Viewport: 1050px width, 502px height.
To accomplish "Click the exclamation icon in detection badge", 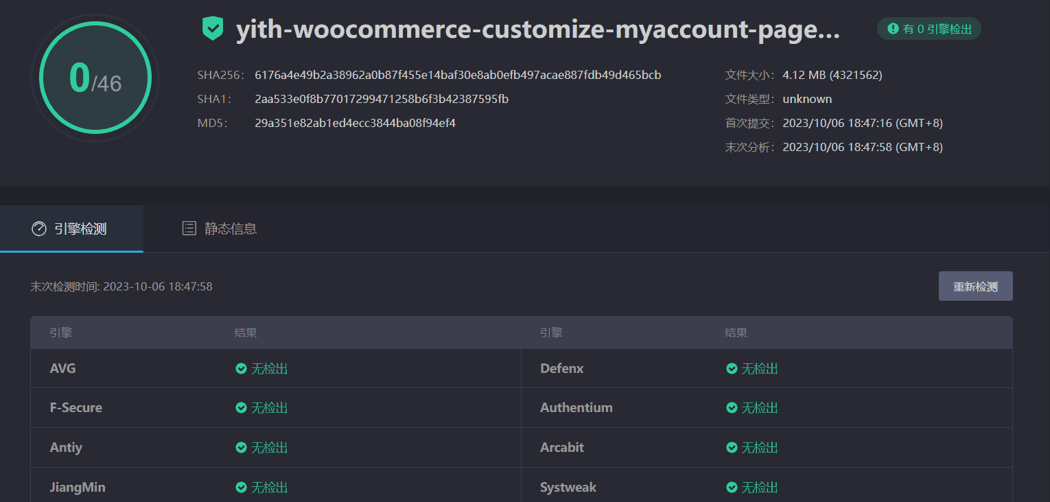I will [893, 29].
